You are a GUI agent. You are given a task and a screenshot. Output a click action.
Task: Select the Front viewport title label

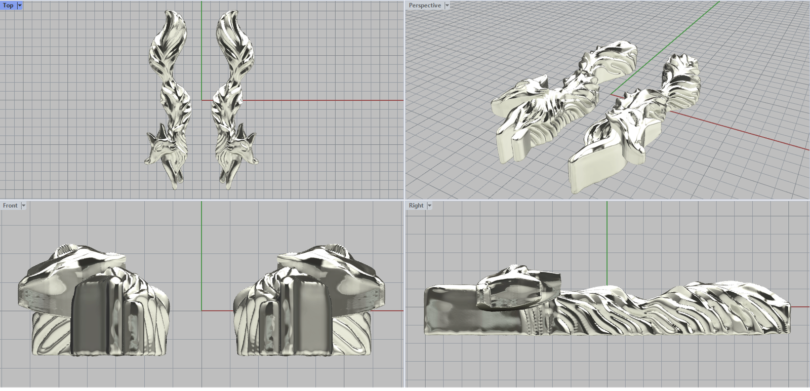[x=10, y=205]
